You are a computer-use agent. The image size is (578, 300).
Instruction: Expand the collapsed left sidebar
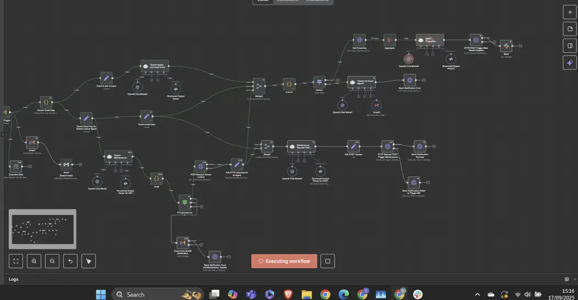(x=3, y=135)
